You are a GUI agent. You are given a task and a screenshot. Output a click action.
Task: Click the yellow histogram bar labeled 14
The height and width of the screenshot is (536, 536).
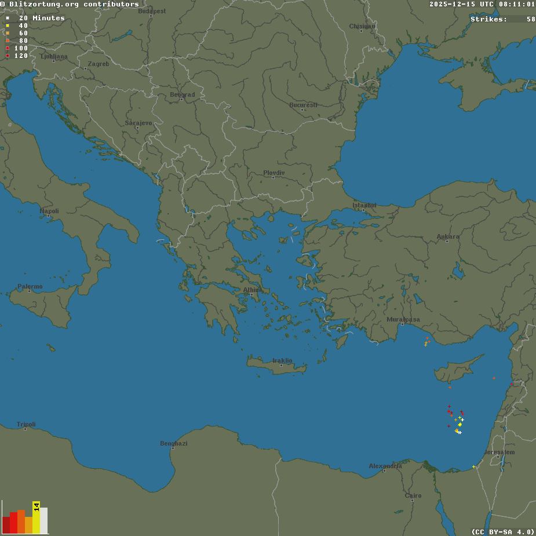pos(36,517)
